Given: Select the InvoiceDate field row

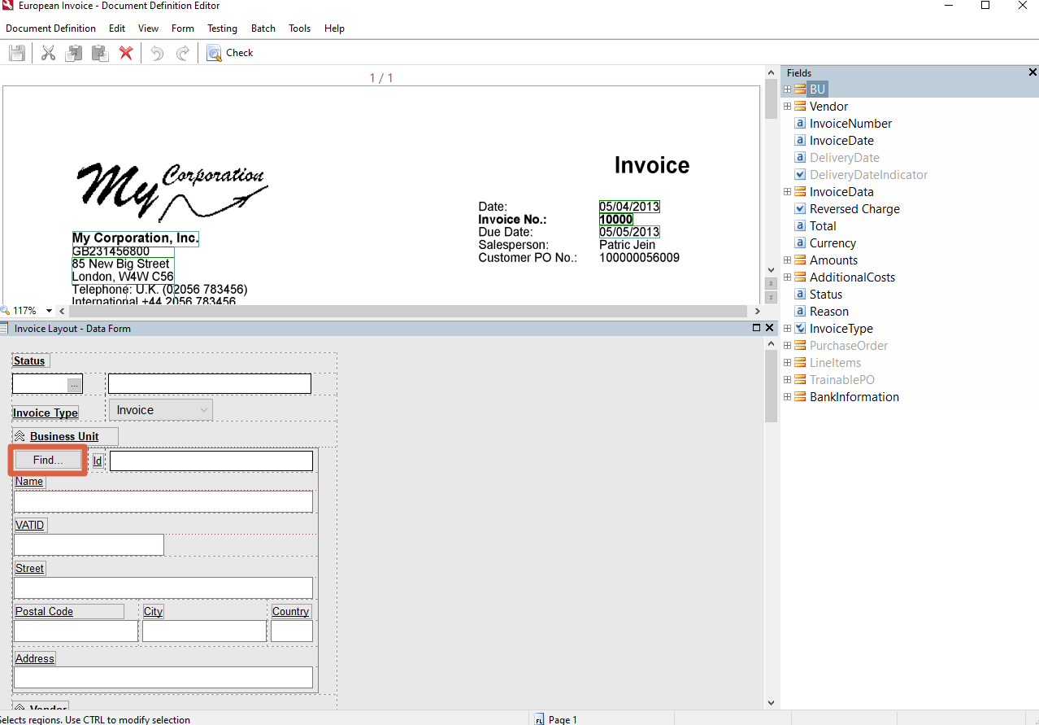Looking at the screenshot, I should (x=841, y=141).
